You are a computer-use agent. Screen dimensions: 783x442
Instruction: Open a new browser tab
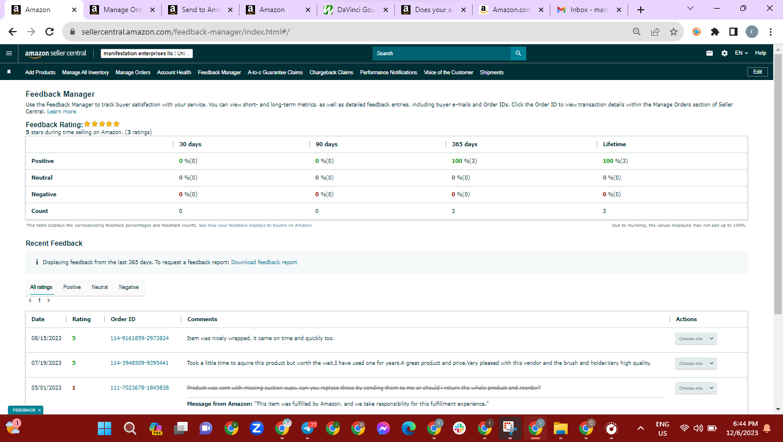[641, 10]
